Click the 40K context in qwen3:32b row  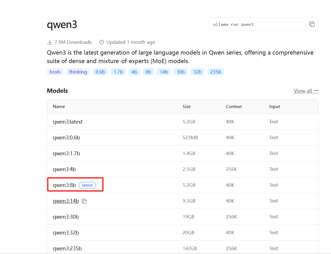click(230, 233)
